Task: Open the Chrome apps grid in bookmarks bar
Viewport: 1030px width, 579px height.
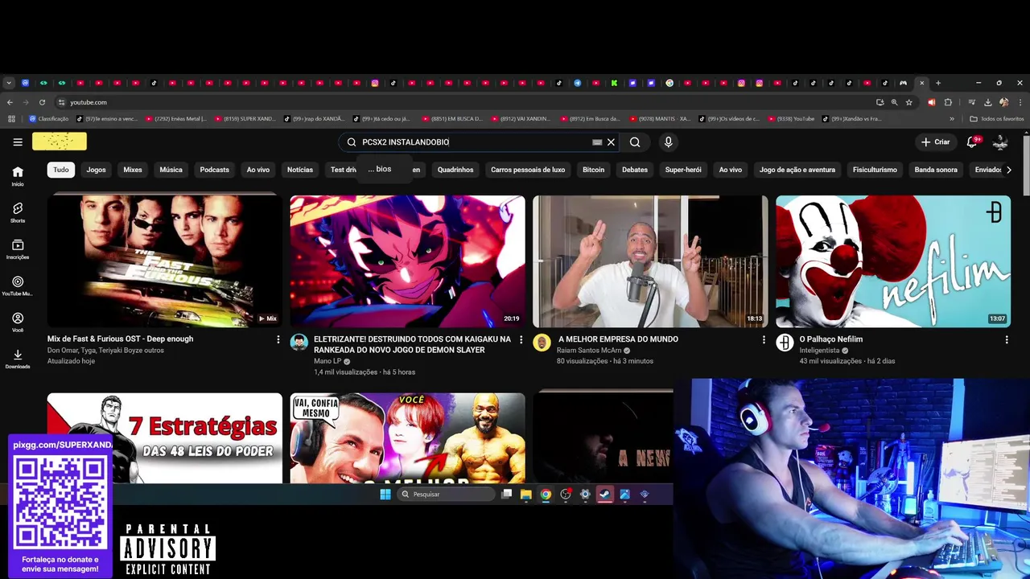Action: click(11, 119)
